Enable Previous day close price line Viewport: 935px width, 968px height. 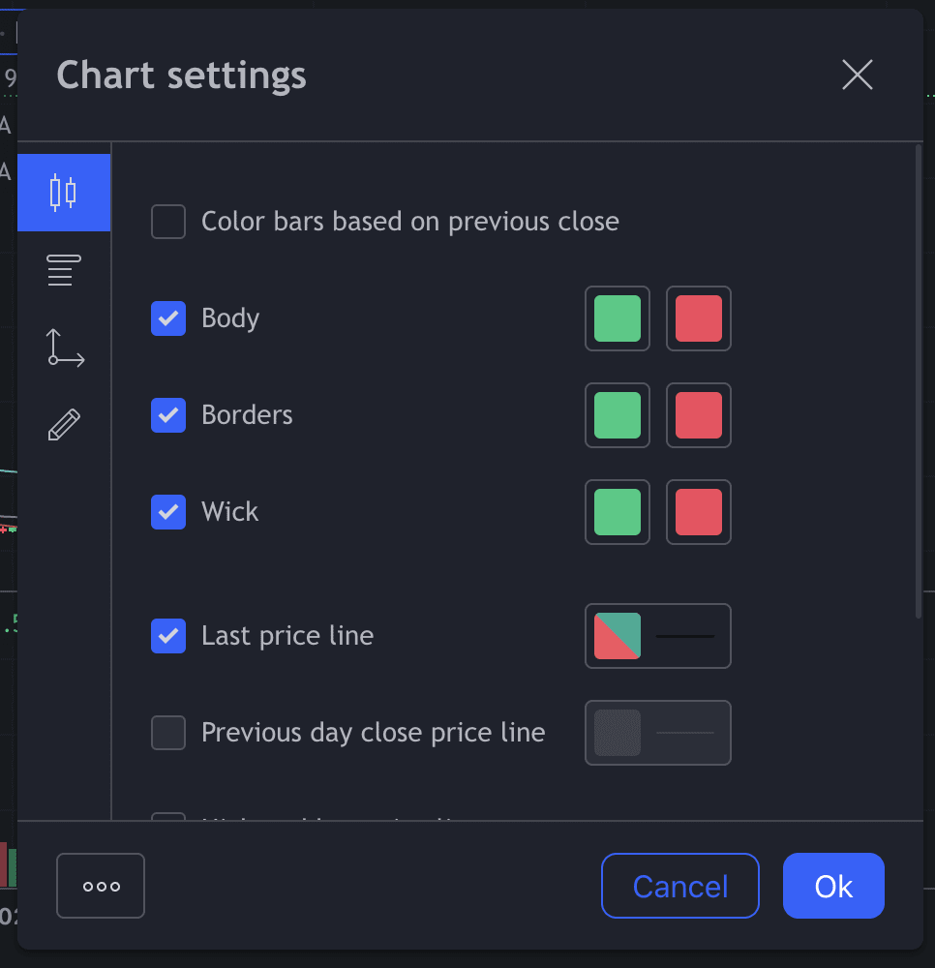coord(168,733)
